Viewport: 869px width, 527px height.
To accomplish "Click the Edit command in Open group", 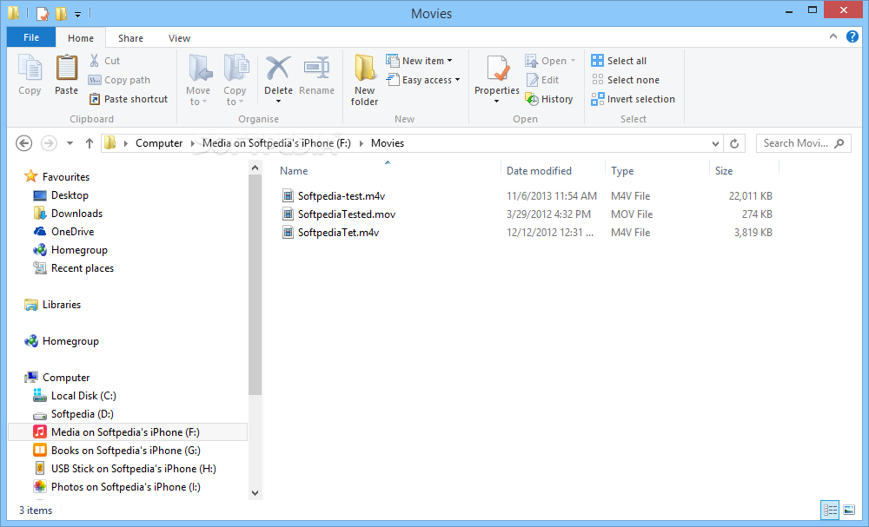I will 542,80.
